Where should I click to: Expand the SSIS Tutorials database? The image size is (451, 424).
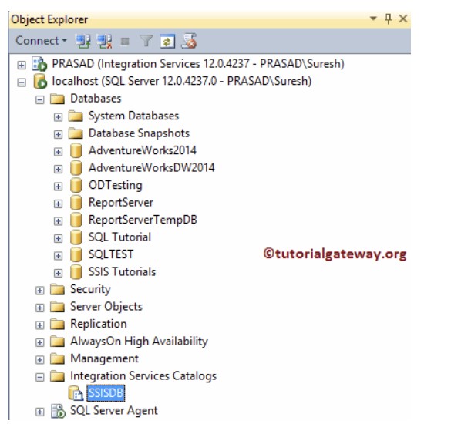coord(58,273)
